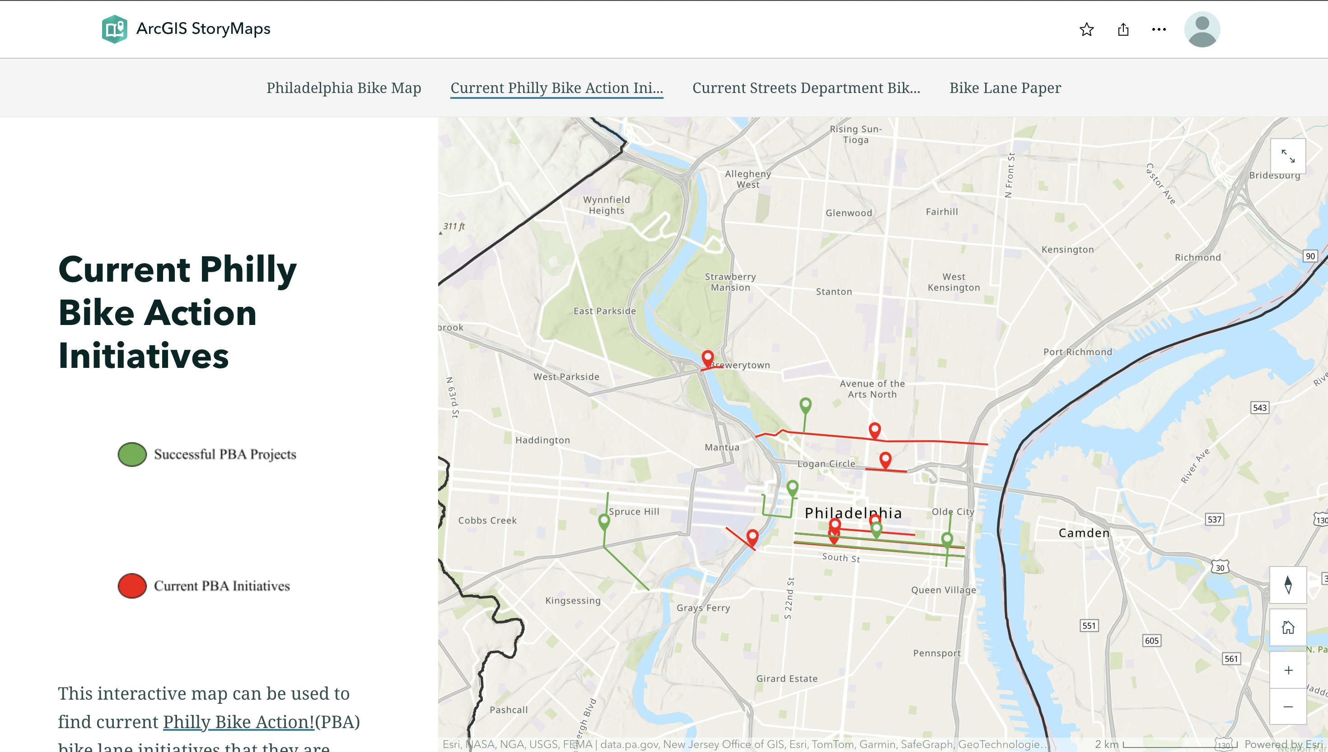Open the three-dot more options menu
The height and width of the screenshot is (752, 1328).
(1159, 29)
